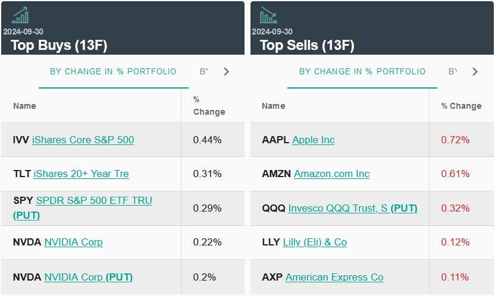Open the Lilly (Eli) & Co link
The height and width of the screenshot is (296, 495).
315,243
